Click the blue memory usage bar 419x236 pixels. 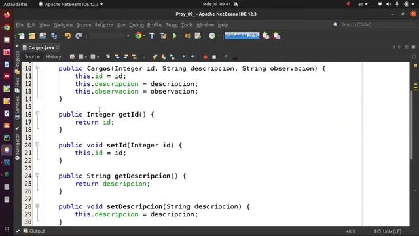coord(242,35)
